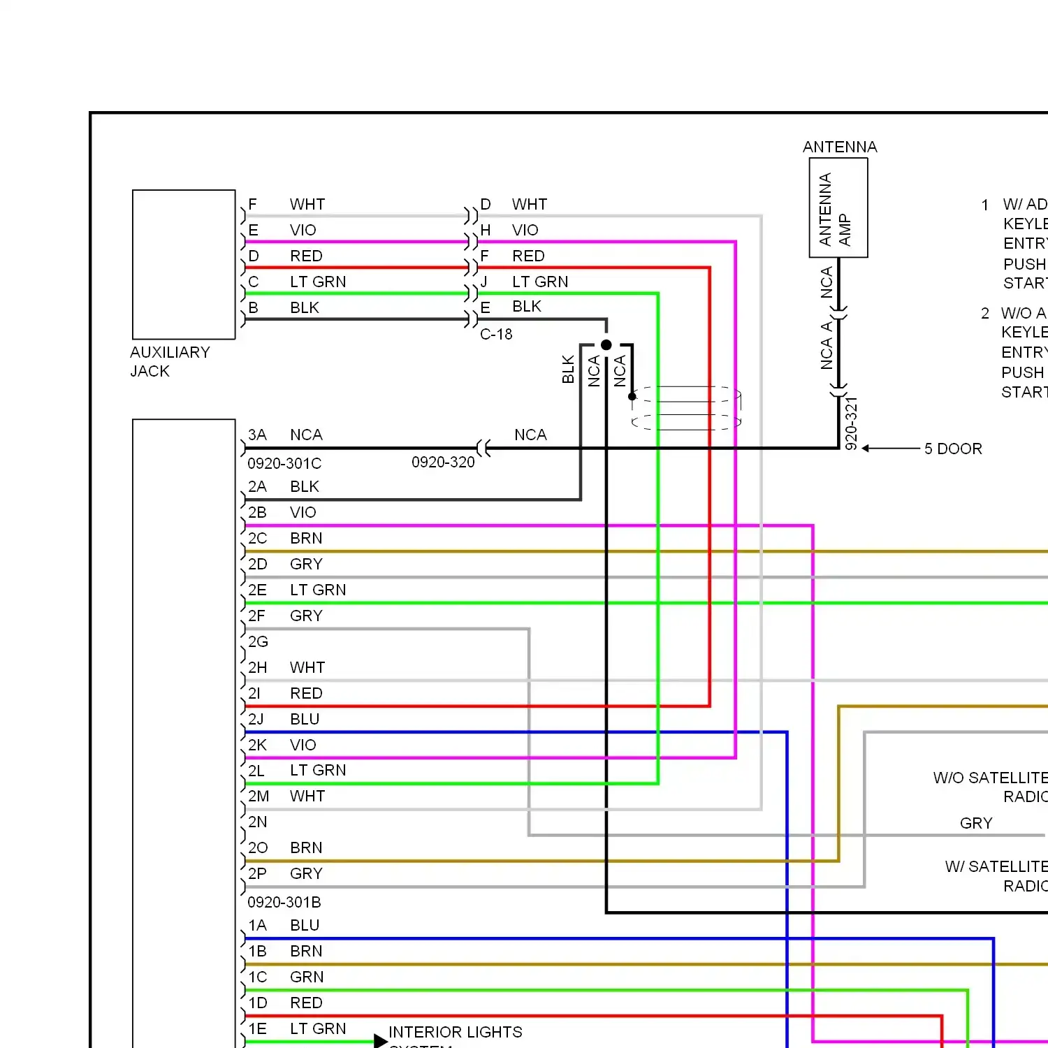The height and width of the screenshot is (1048, 1048).
Task: Select C-18 pin H VIO label
Action: (x=509, y=230)
